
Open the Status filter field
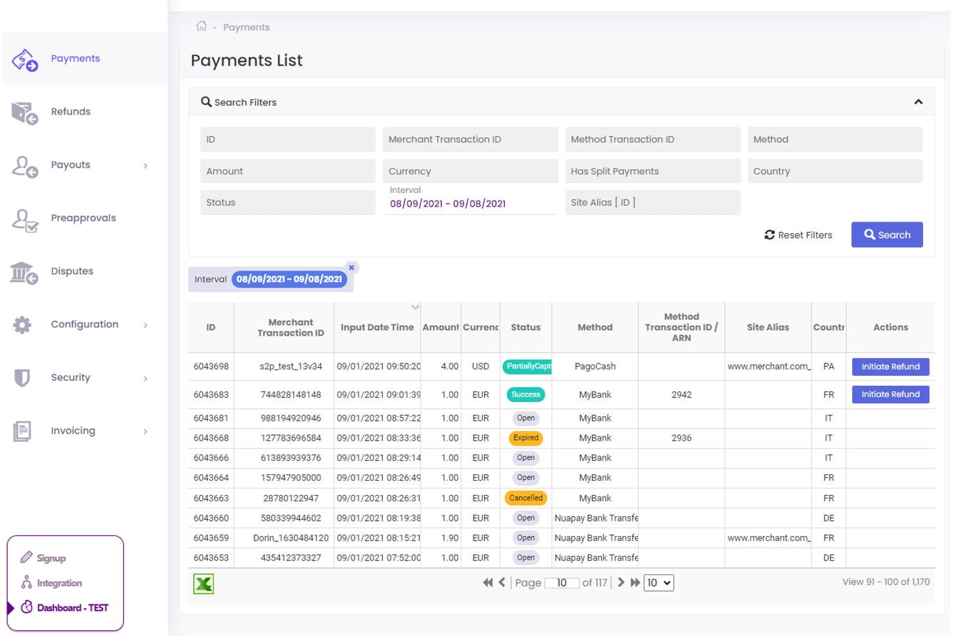(287, 202)
